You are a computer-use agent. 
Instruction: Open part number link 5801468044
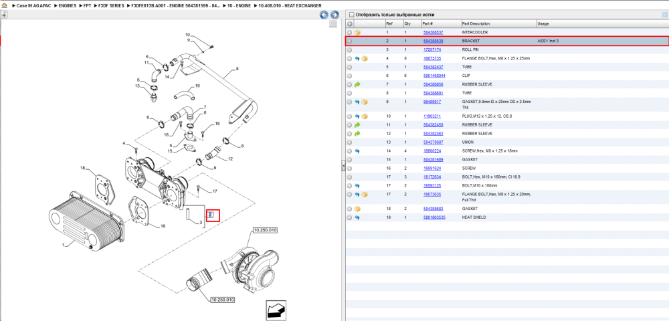pyautogui.click(x=434, y=76)
